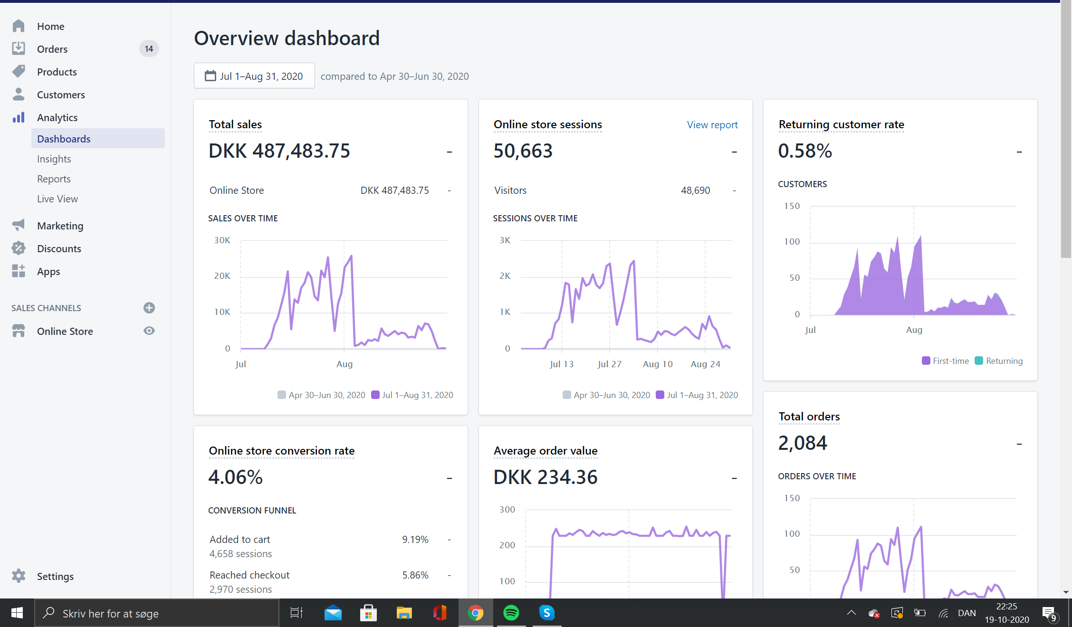This screenshot has width=1072, height=627.
Task: Open Insights under Analytics
Action: (x=54, y=159)
